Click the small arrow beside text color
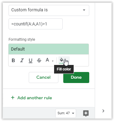The image size is (114, 121). pos(53,61)
